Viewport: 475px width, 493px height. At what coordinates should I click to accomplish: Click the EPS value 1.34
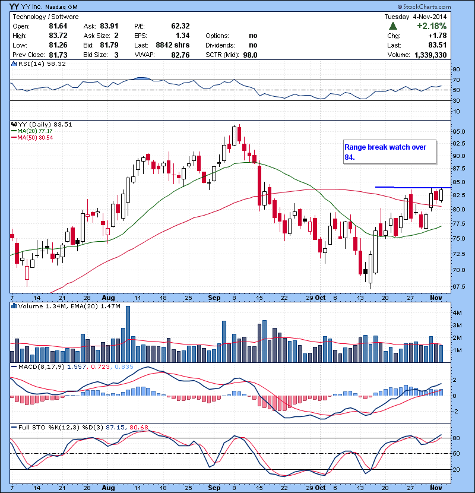183,36
